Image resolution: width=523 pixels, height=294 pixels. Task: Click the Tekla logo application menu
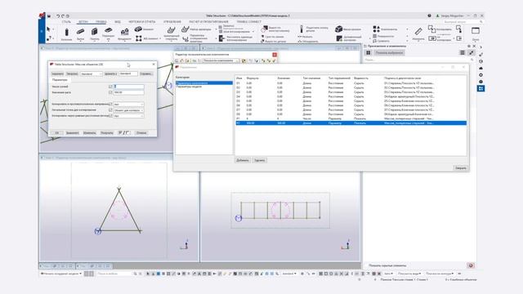[x=42, y=16]
